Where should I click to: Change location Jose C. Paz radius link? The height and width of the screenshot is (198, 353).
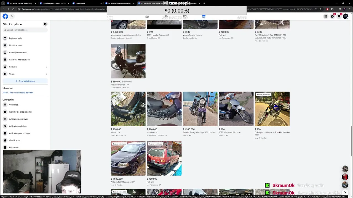point(18,93)
